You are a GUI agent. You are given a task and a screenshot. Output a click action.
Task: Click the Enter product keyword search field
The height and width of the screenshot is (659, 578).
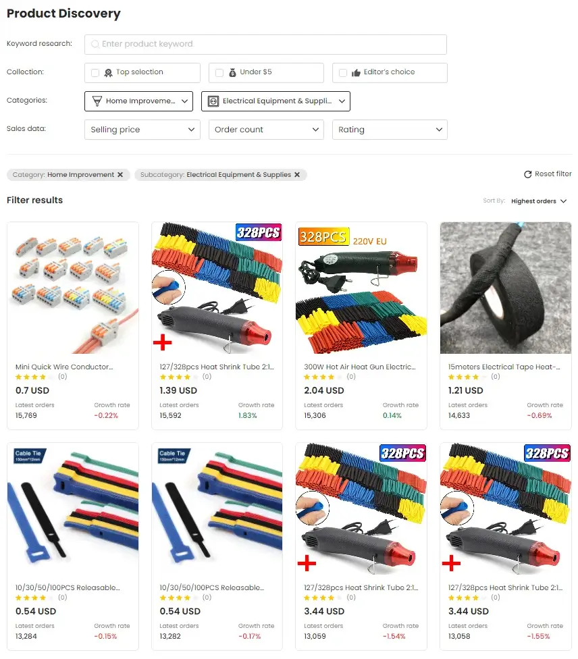pos(265,44)
